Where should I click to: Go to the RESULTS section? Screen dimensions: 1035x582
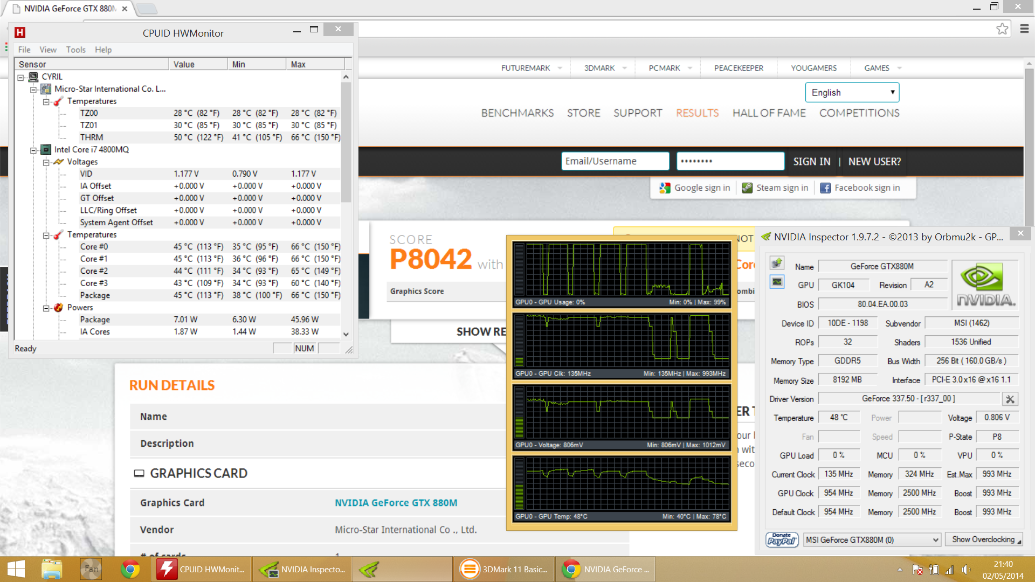(x=697, y=113)
